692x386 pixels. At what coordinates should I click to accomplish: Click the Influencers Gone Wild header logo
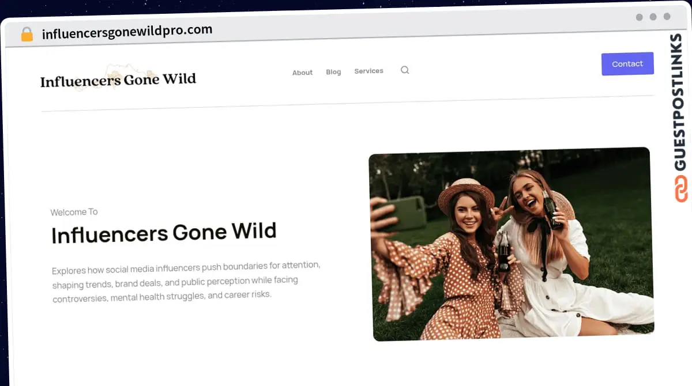[x=118, y=80]
